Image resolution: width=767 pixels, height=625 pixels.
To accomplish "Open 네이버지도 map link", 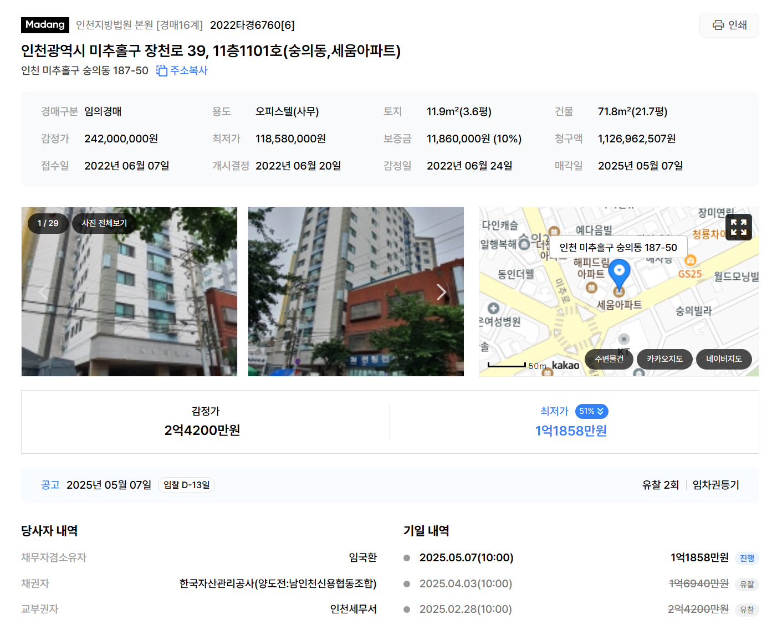I will [724, 359].
